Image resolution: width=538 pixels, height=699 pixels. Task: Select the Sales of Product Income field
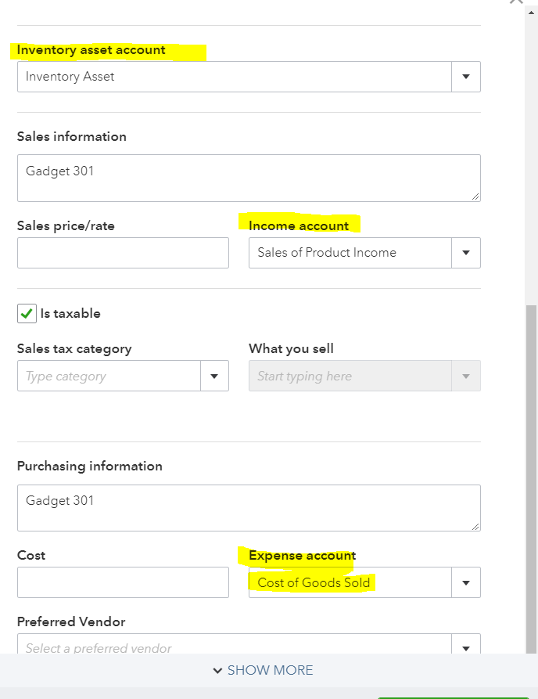(x=350, y=253)
